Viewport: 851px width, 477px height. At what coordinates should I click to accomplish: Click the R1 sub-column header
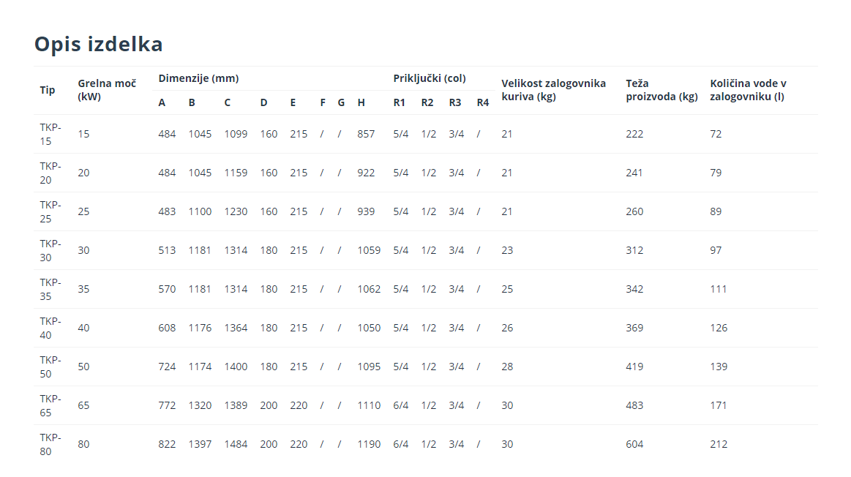pos(399,102)
